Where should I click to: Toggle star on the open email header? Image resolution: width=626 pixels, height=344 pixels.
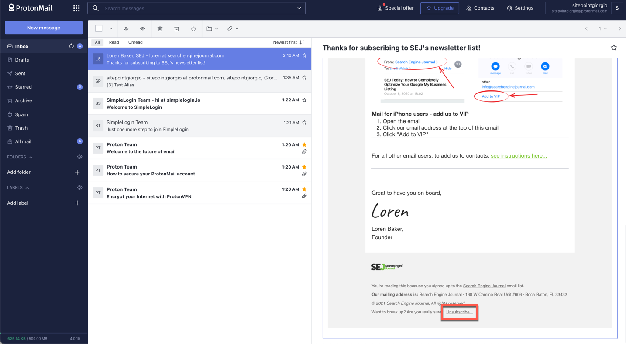(613, 48)
